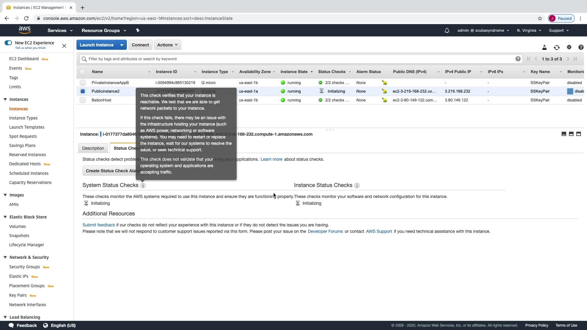Image resolution: width=587 pixels, height=330 pixels.
Task: Open the Services menu
Action: 60,31
